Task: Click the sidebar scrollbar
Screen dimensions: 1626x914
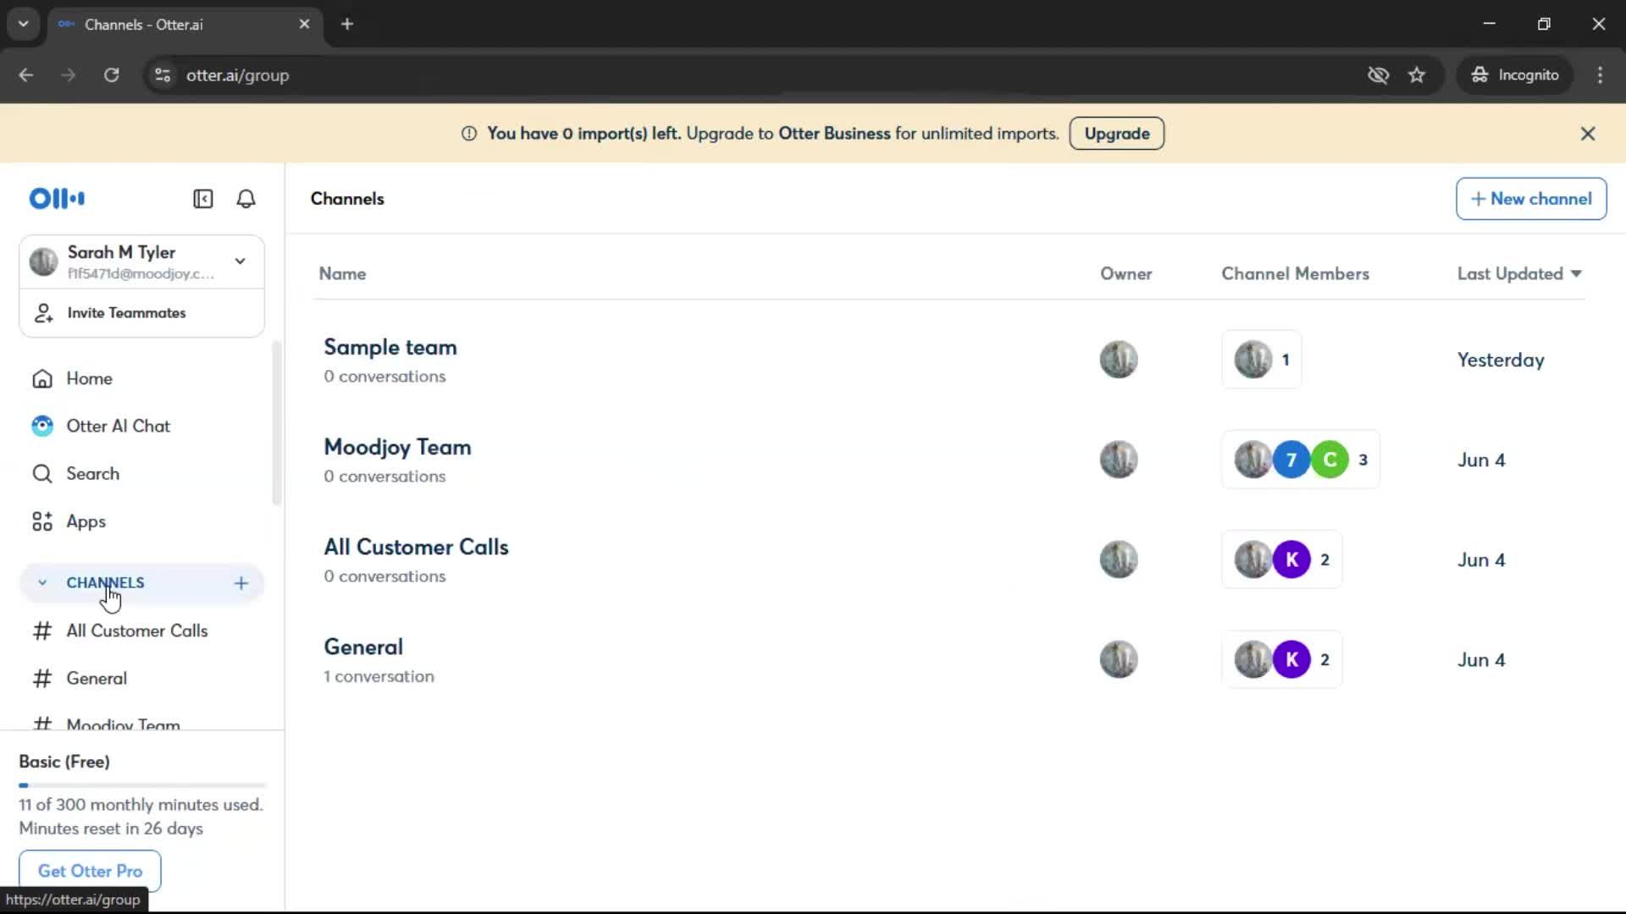Action: click(x=276, y=423)
